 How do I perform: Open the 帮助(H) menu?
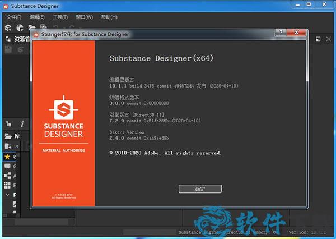[x=109, y=17]
